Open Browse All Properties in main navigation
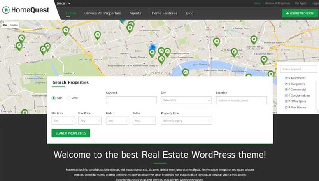This screenshot has height=181, width=319. [102, 13]
